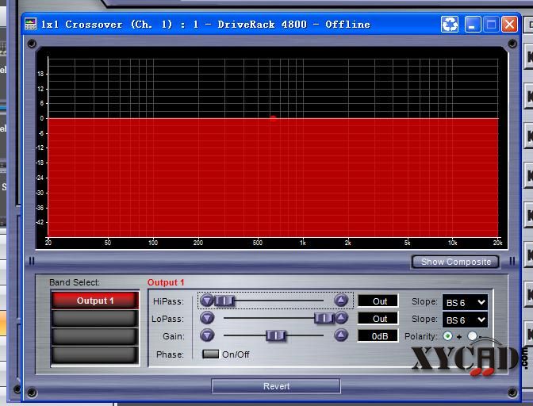Viewport: 533px width, 406px height.
Task: Toggle the Phase On/Off button
Action: tap(210, 354)
